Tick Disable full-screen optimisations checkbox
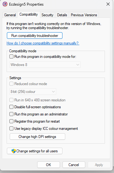114x173 pixels. (11, 107)
